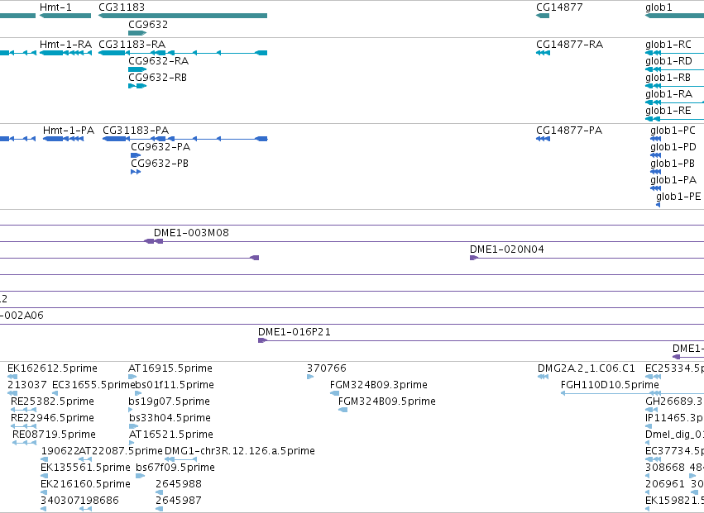Viewport: 704px width, 513px height.
Task: Click the CG9632 gene label
Action: [148, 25]
